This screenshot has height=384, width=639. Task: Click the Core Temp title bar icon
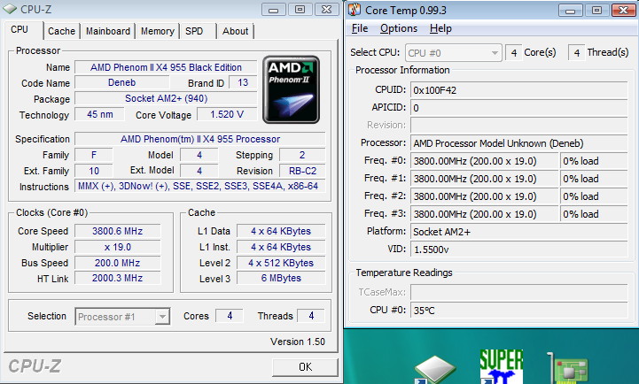click(x=355, y=10)
